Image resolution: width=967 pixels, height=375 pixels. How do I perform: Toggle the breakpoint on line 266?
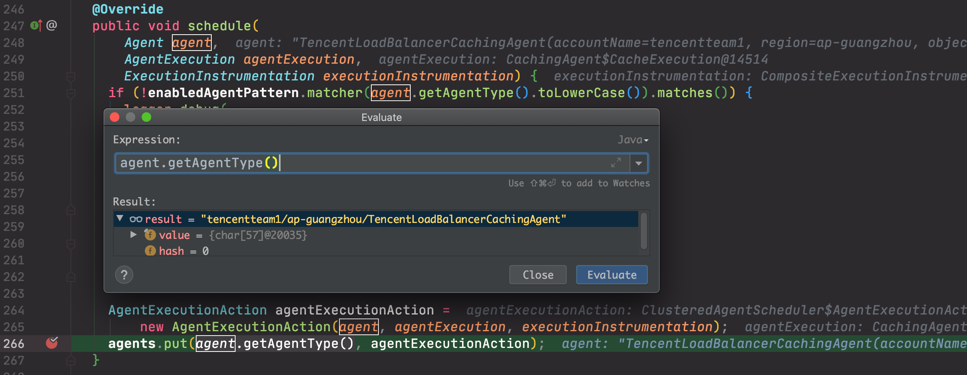52,343
